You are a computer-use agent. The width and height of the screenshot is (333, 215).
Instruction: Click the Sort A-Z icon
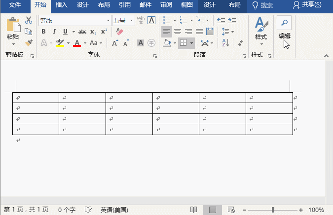click(x=225, y=43)
